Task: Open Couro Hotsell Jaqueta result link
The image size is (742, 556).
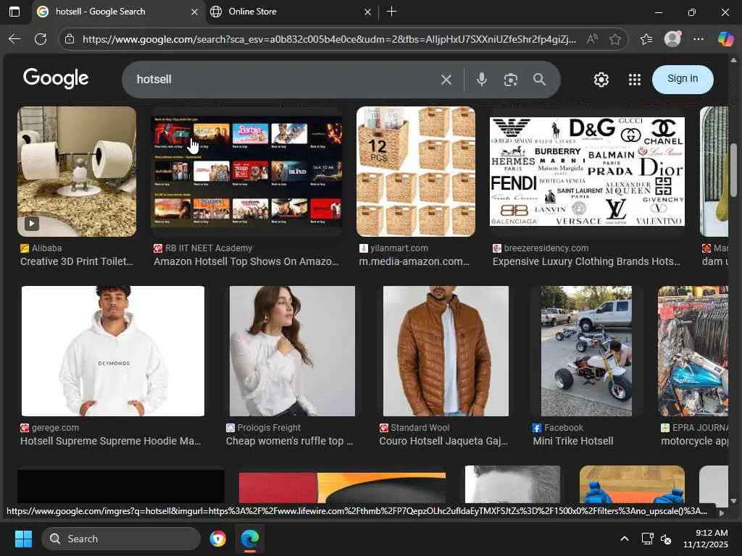Action: tap(443, 441)
